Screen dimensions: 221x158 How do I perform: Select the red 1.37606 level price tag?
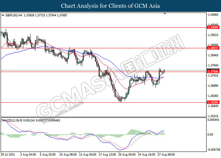point(212,72)
